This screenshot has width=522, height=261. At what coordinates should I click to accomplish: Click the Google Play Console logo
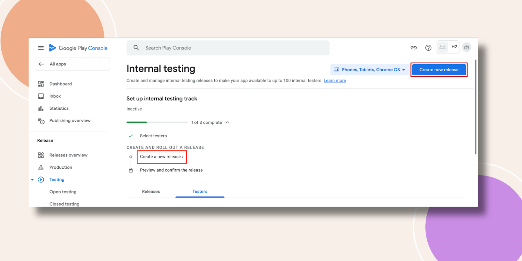tap(78, 48)
